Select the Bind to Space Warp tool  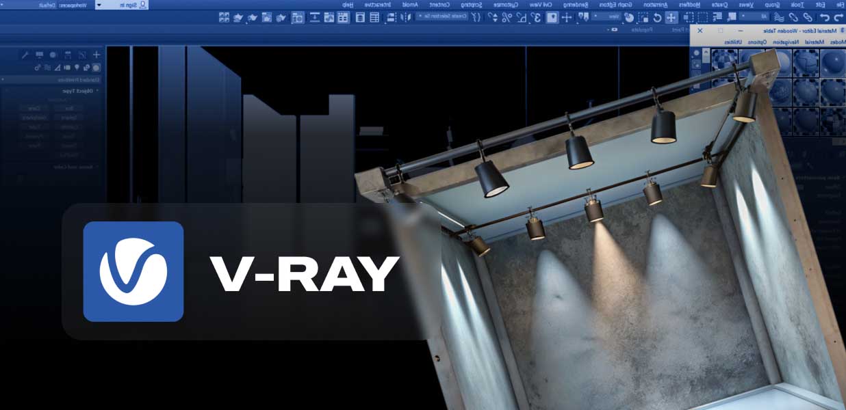[x=779, y=17]
